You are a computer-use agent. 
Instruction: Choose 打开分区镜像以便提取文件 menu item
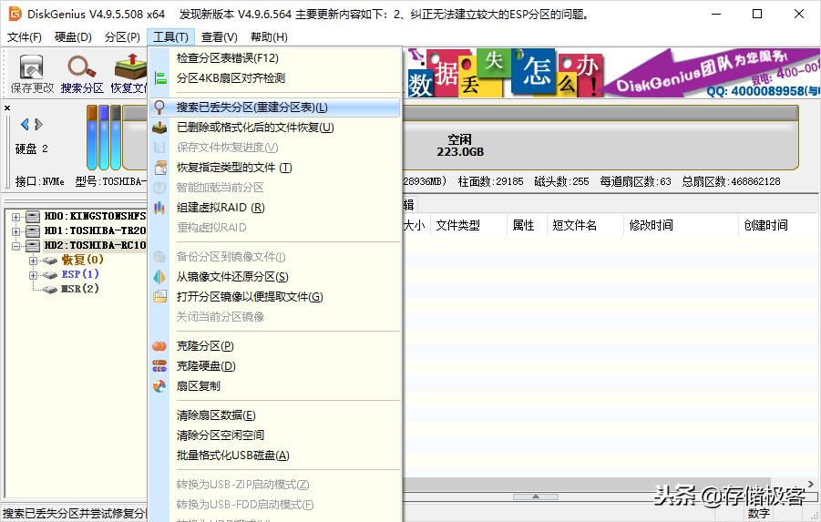[x=275, y=297]
